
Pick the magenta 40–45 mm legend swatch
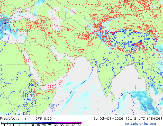click(70, 123)
